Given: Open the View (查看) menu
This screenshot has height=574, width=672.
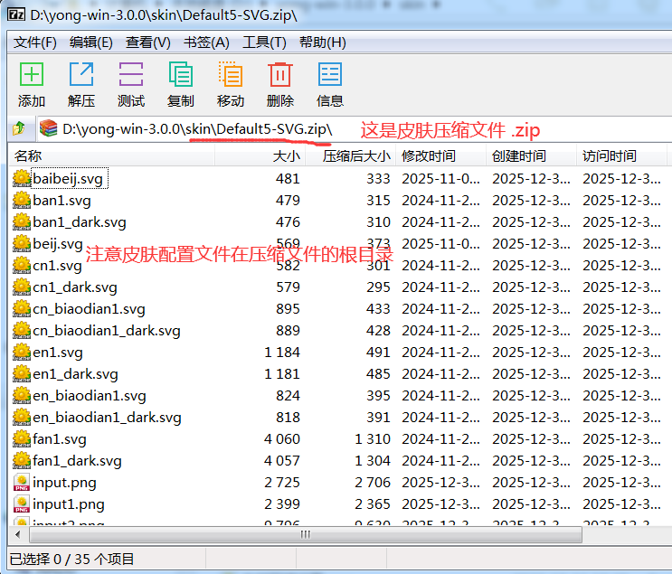Looking at the screenshot, I should (148, 42).
